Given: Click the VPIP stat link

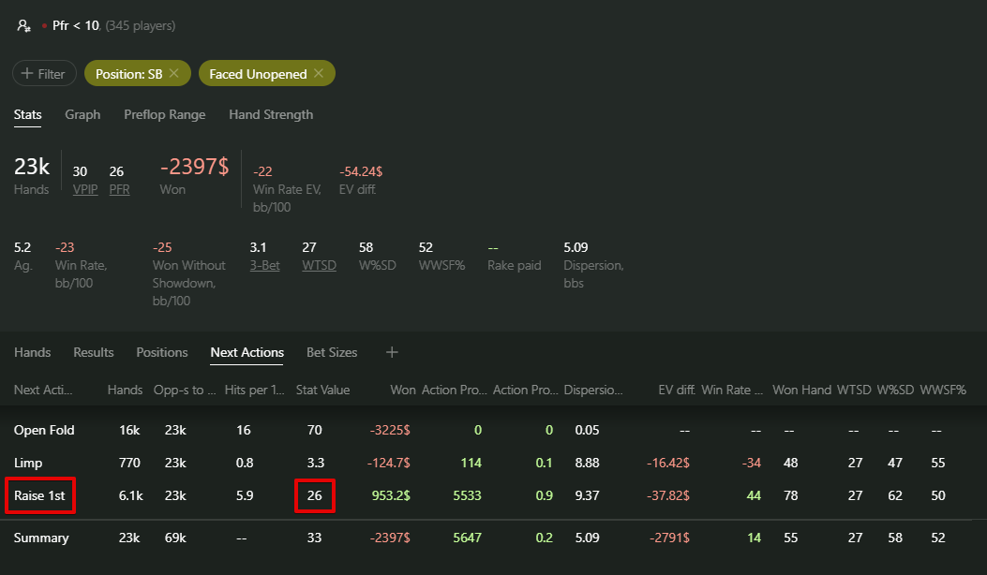Looking at the screenshot, I should click(85, 189).
